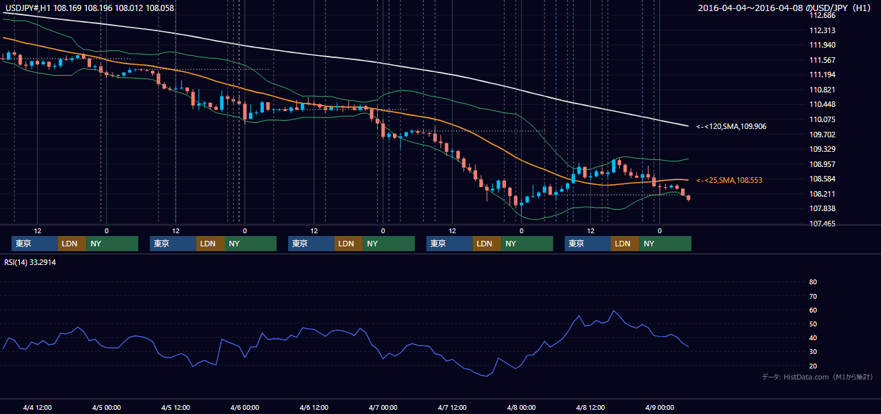The height and width of the screenshot is (414, 881).
Task: Click price axis value 111.194
Action: [822, 75]
